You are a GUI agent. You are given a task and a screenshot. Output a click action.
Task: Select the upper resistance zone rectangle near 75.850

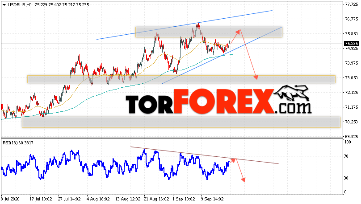[209, 32]
